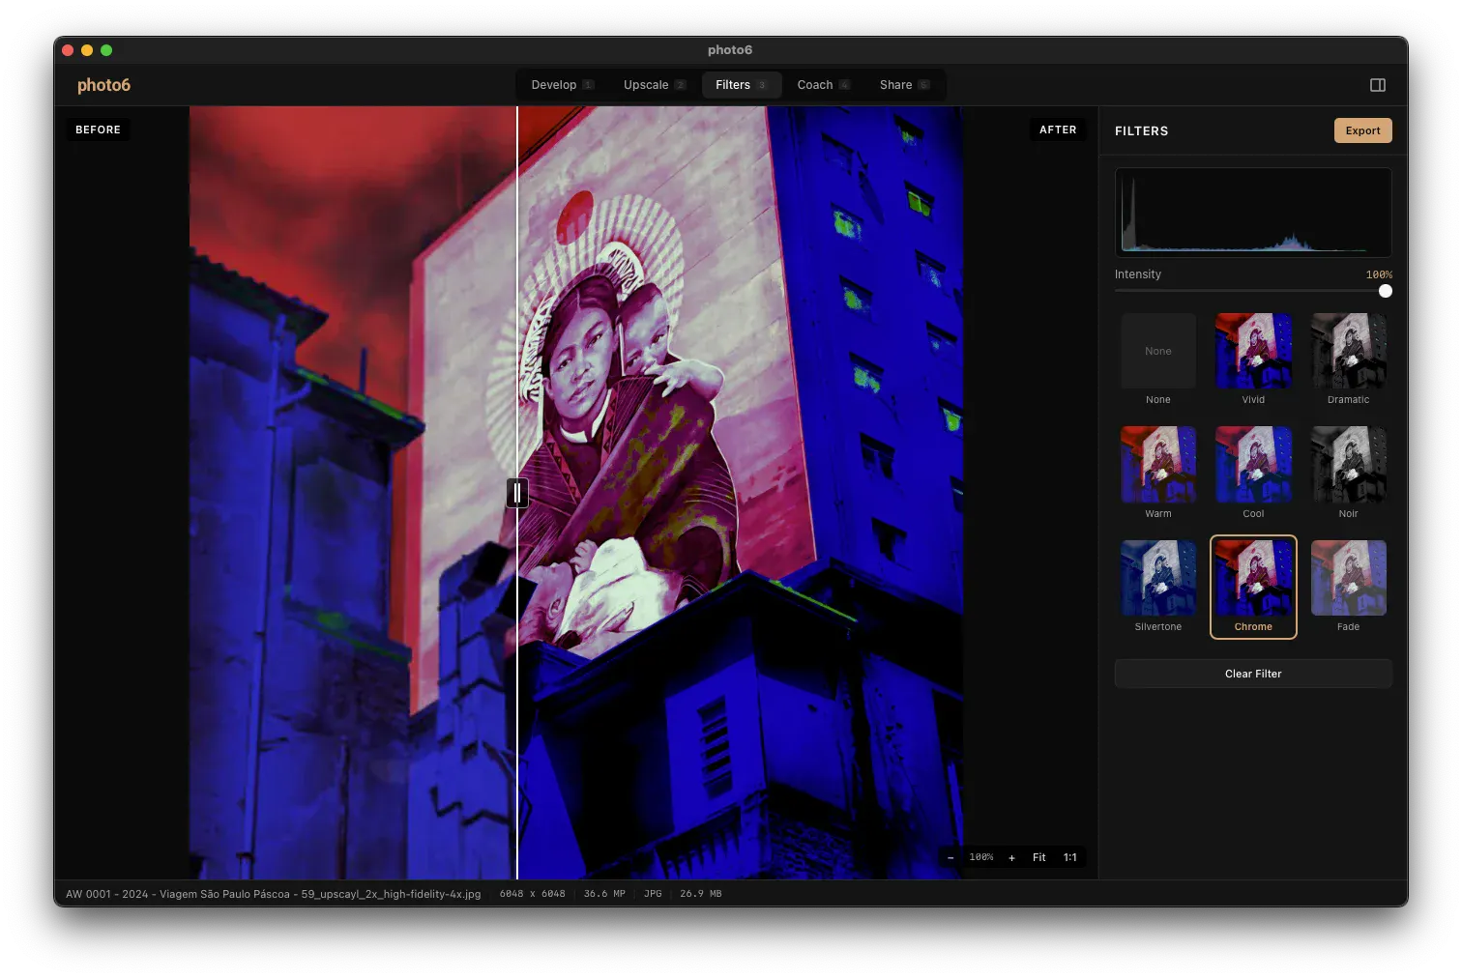Click the 6048 x 6048 dimensions
Image resolution: width=1462 pixels, height=978 pixels.
(x=532, y=894)
